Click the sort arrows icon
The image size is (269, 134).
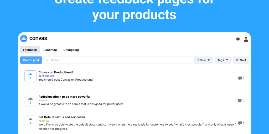tap(237, 60)
